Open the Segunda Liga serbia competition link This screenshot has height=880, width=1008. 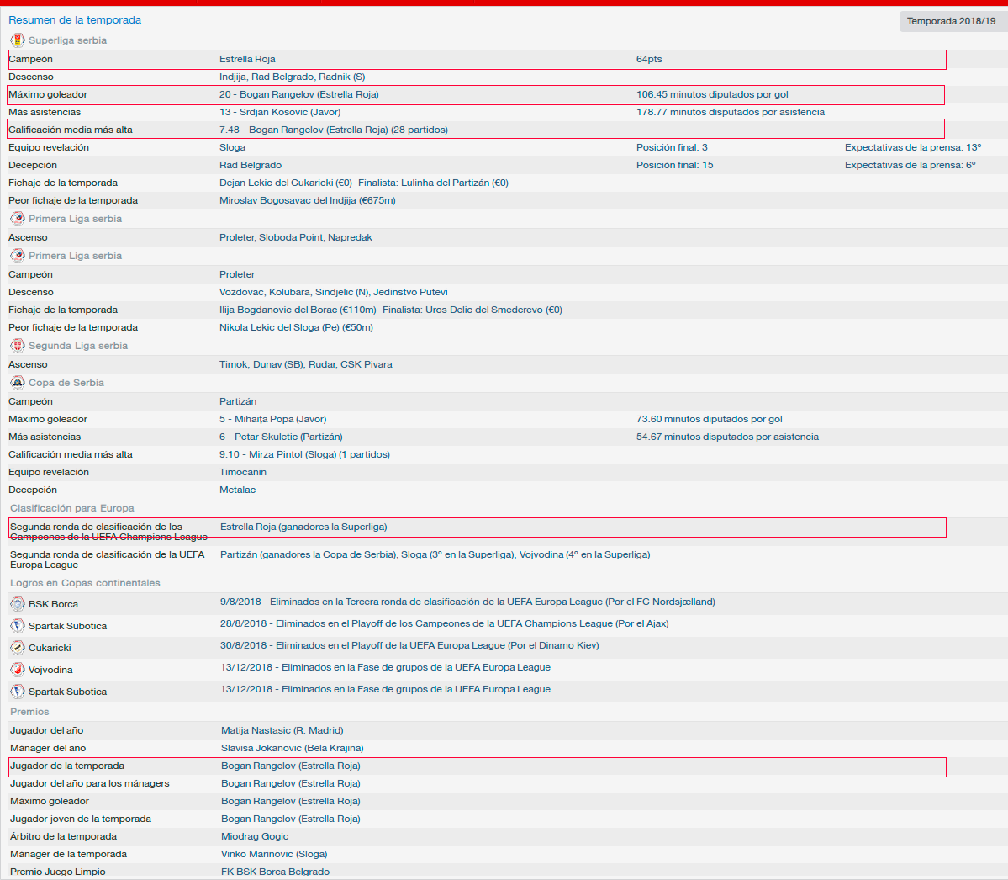[x=78, y=346]
